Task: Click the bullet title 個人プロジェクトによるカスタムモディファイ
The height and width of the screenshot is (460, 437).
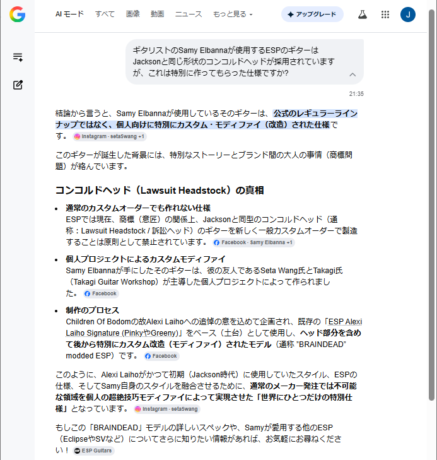Action: 146,259
